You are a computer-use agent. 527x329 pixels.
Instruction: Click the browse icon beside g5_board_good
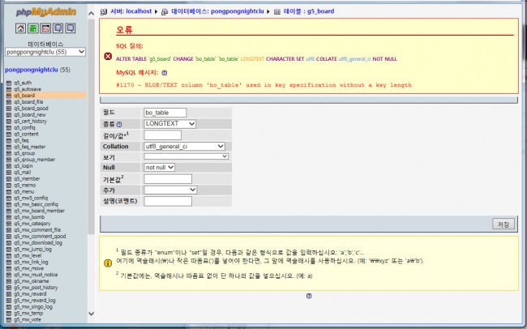point(9,109)
